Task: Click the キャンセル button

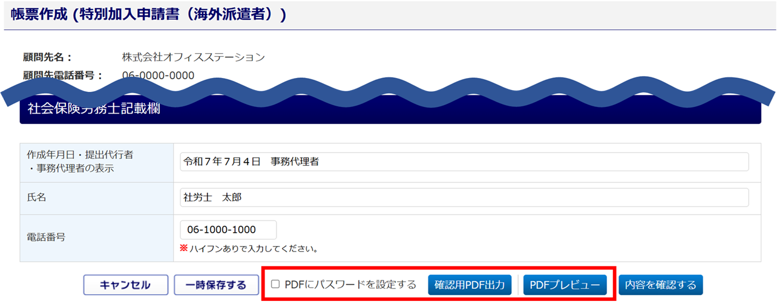Action: [125, 285]
